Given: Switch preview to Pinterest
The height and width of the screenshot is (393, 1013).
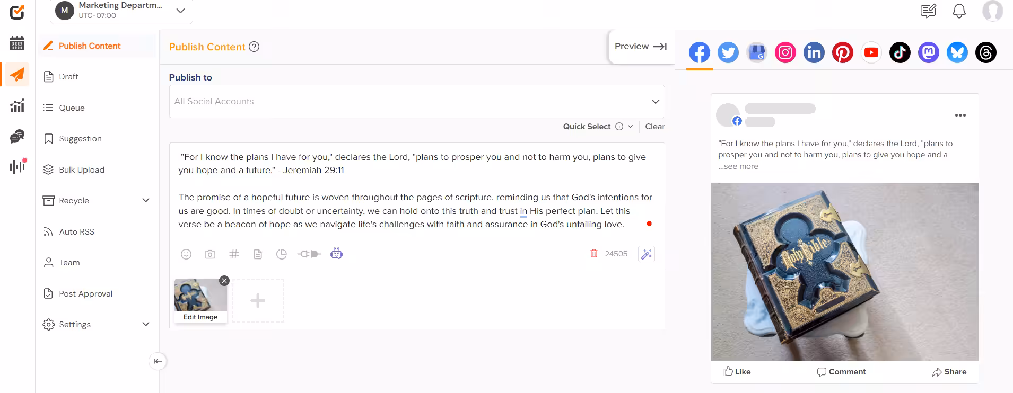Looking at the screenshot, I should (x=843, y=52).
